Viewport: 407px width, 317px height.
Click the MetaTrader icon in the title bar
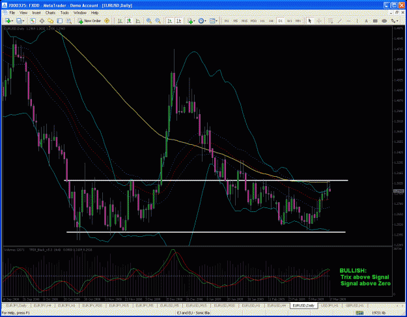tap(5, 5)
